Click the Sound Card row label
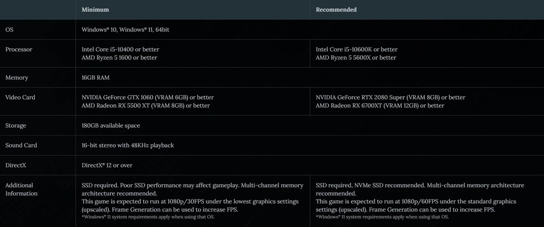Image resolution: width=544 pixels, height=227 pixels. tap(21, 145)
